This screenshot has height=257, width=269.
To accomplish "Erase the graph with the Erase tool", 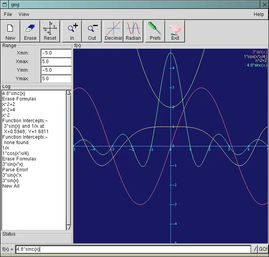I will [x=30, y=31].
